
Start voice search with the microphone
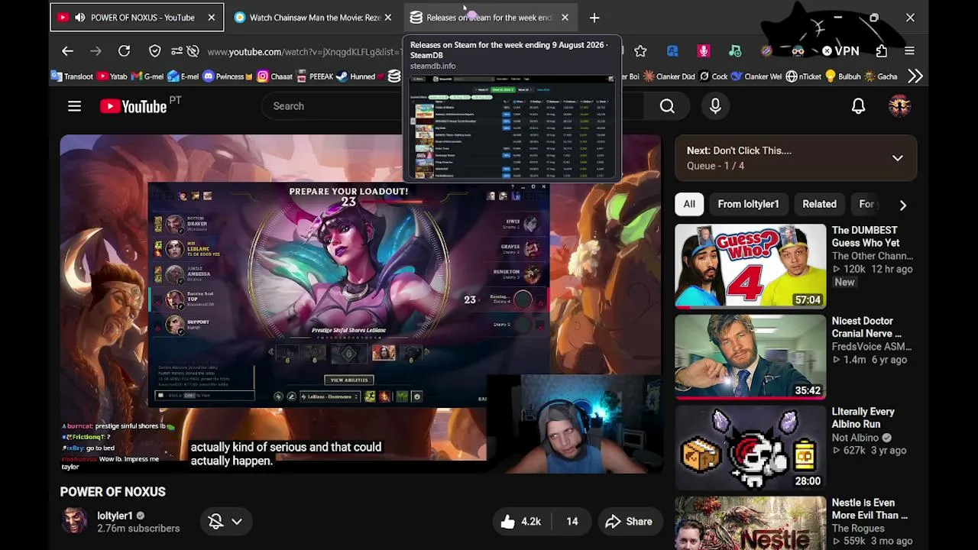[x=715, y=106]
